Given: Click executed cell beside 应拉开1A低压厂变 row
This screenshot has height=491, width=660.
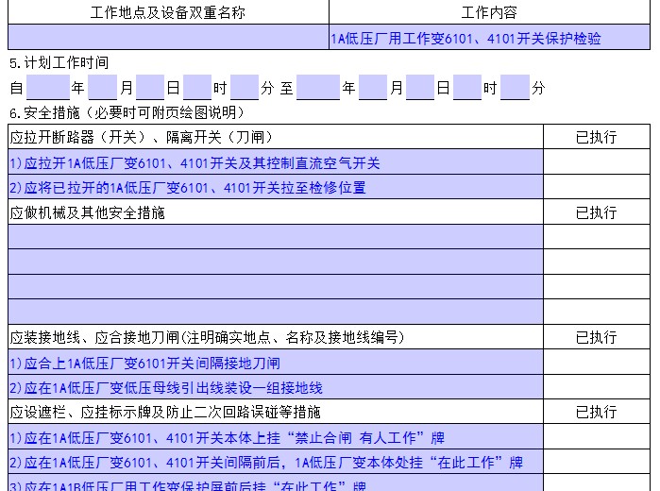Looking at the screenshot, I should (597, 162).
